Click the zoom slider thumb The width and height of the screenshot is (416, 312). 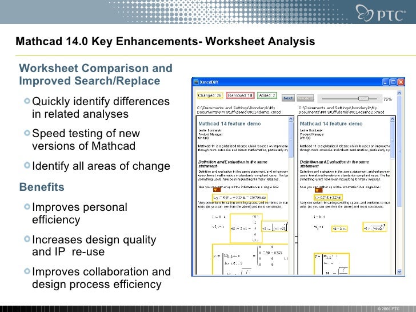coord(363,99)
